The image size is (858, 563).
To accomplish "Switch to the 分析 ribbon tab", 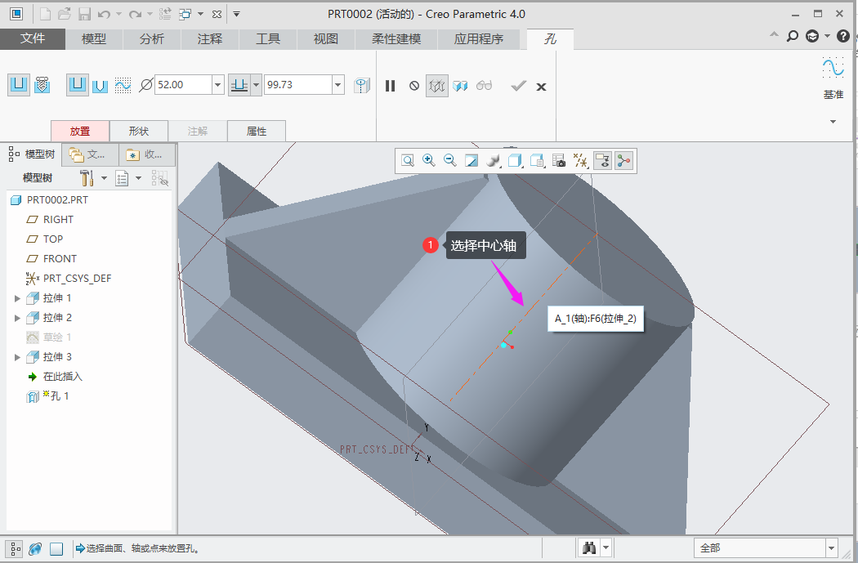I will tap(151, 39).
